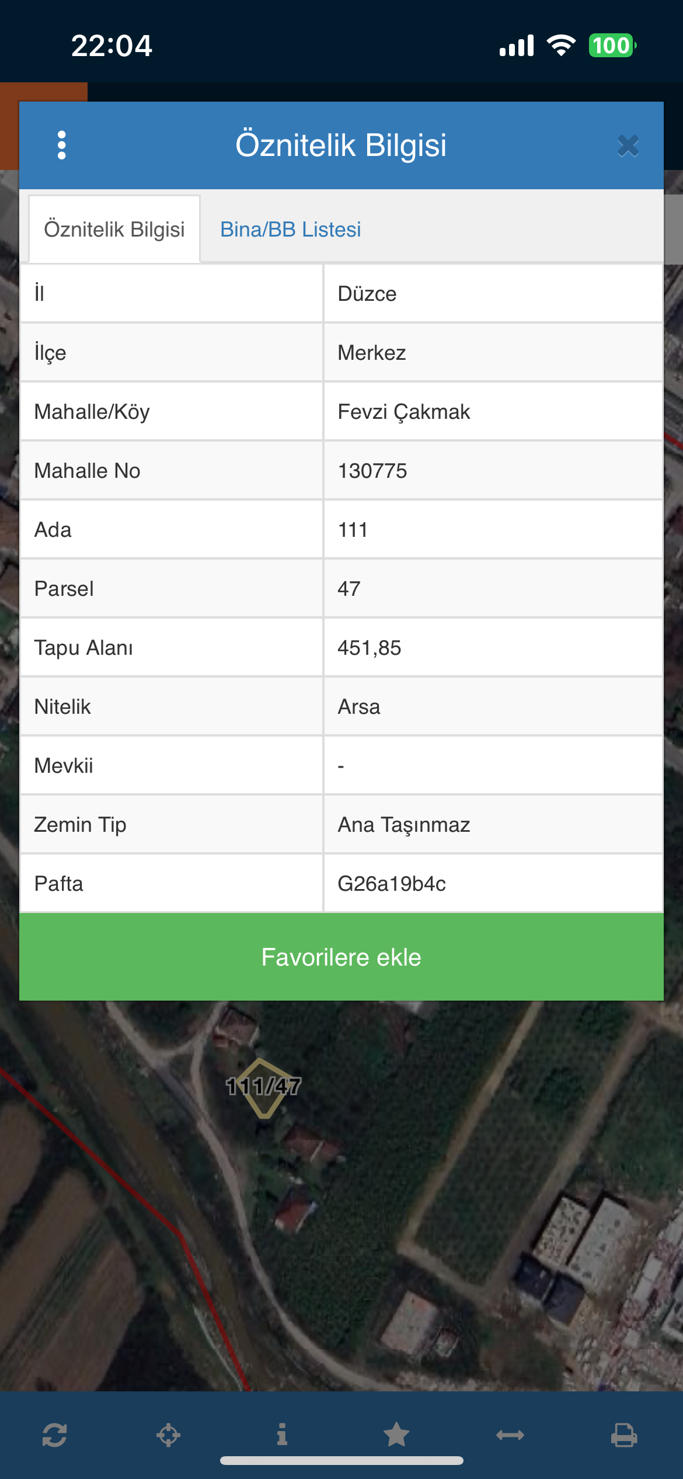Tap the 111/47 parcel marker on map
Image resolution: width=683 pixels, height=1479 pixels.
point(263,1087)
